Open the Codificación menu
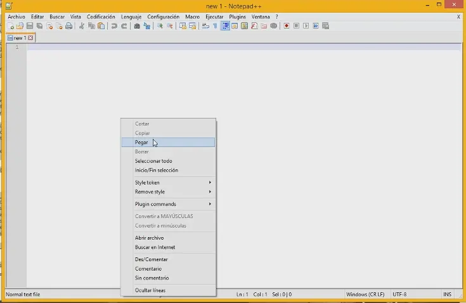The width and height of the screenshot is (466, 303). click(101, 17)
